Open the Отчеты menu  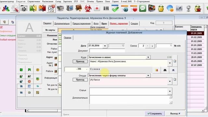(90, 1)
